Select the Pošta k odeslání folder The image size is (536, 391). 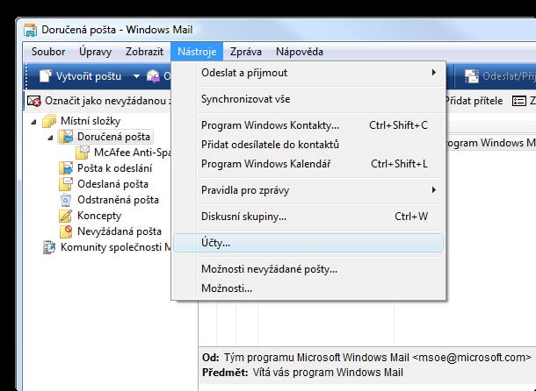(x=114, y=168)
